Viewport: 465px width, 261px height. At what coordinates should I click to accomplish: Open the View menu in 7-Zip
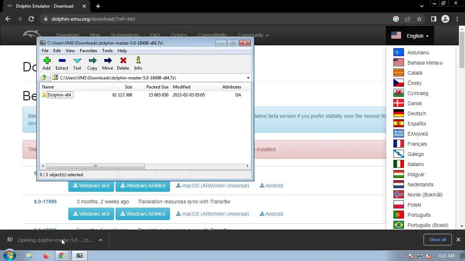(70, 51)
